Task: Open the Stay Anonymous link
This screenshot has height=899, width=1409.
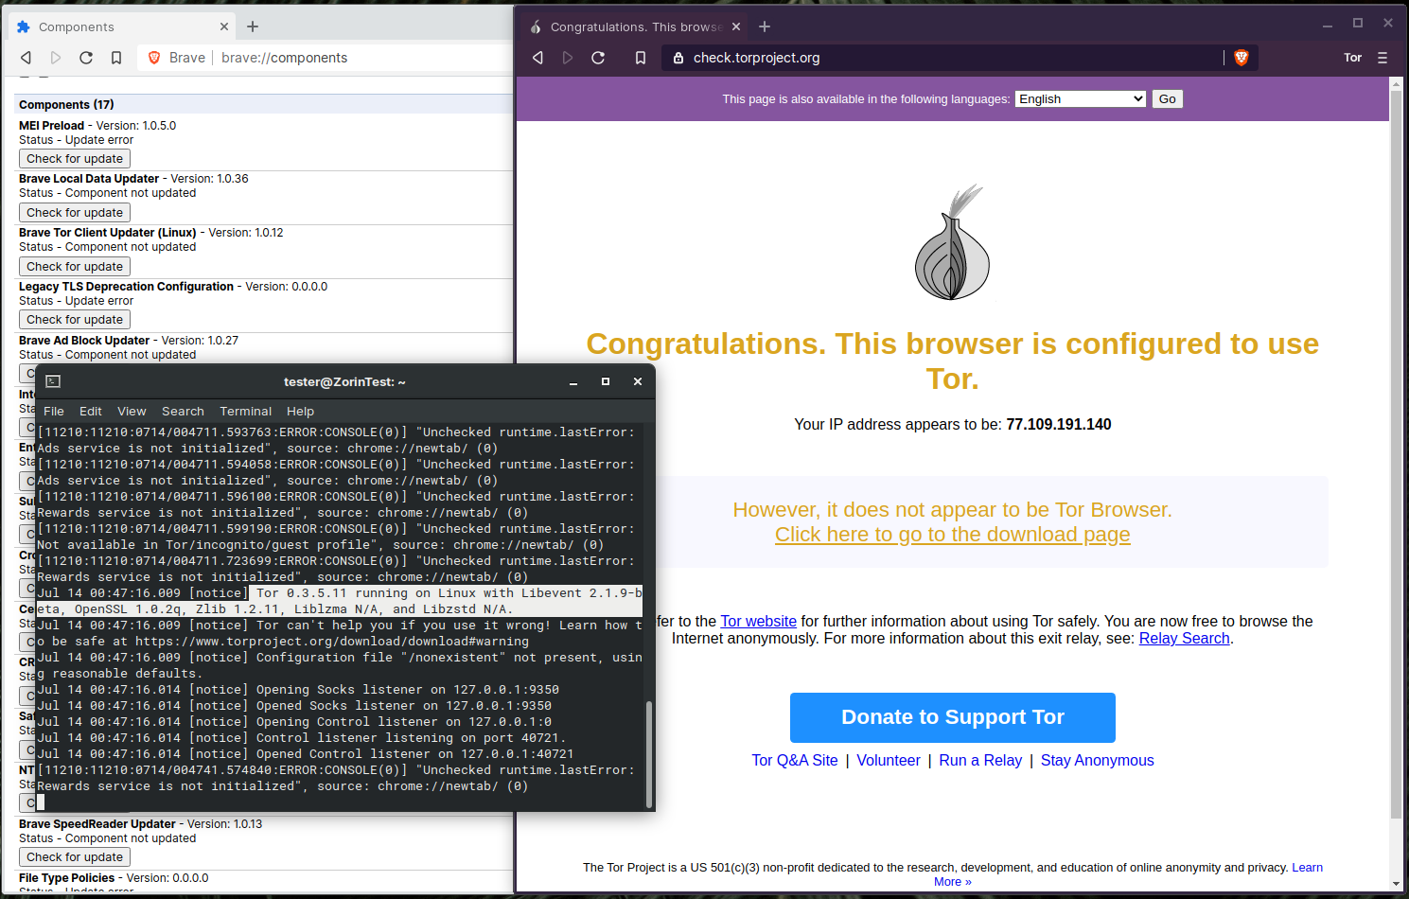Action: point(1098,761)
